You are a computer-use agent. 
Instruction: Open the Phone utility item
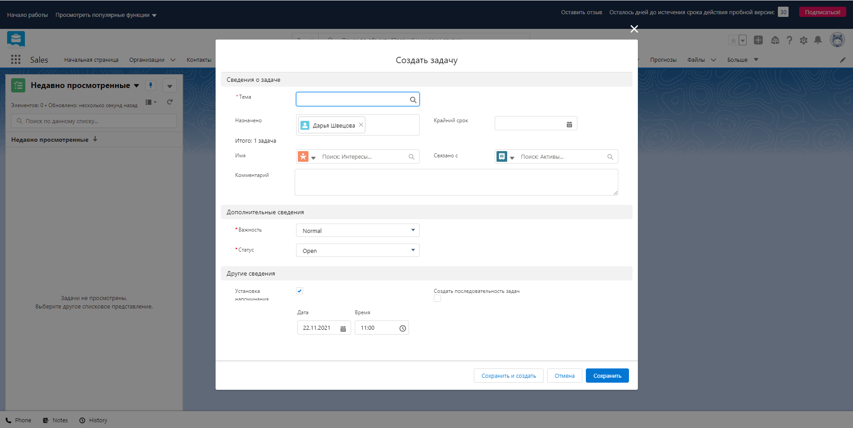[19, 420]
